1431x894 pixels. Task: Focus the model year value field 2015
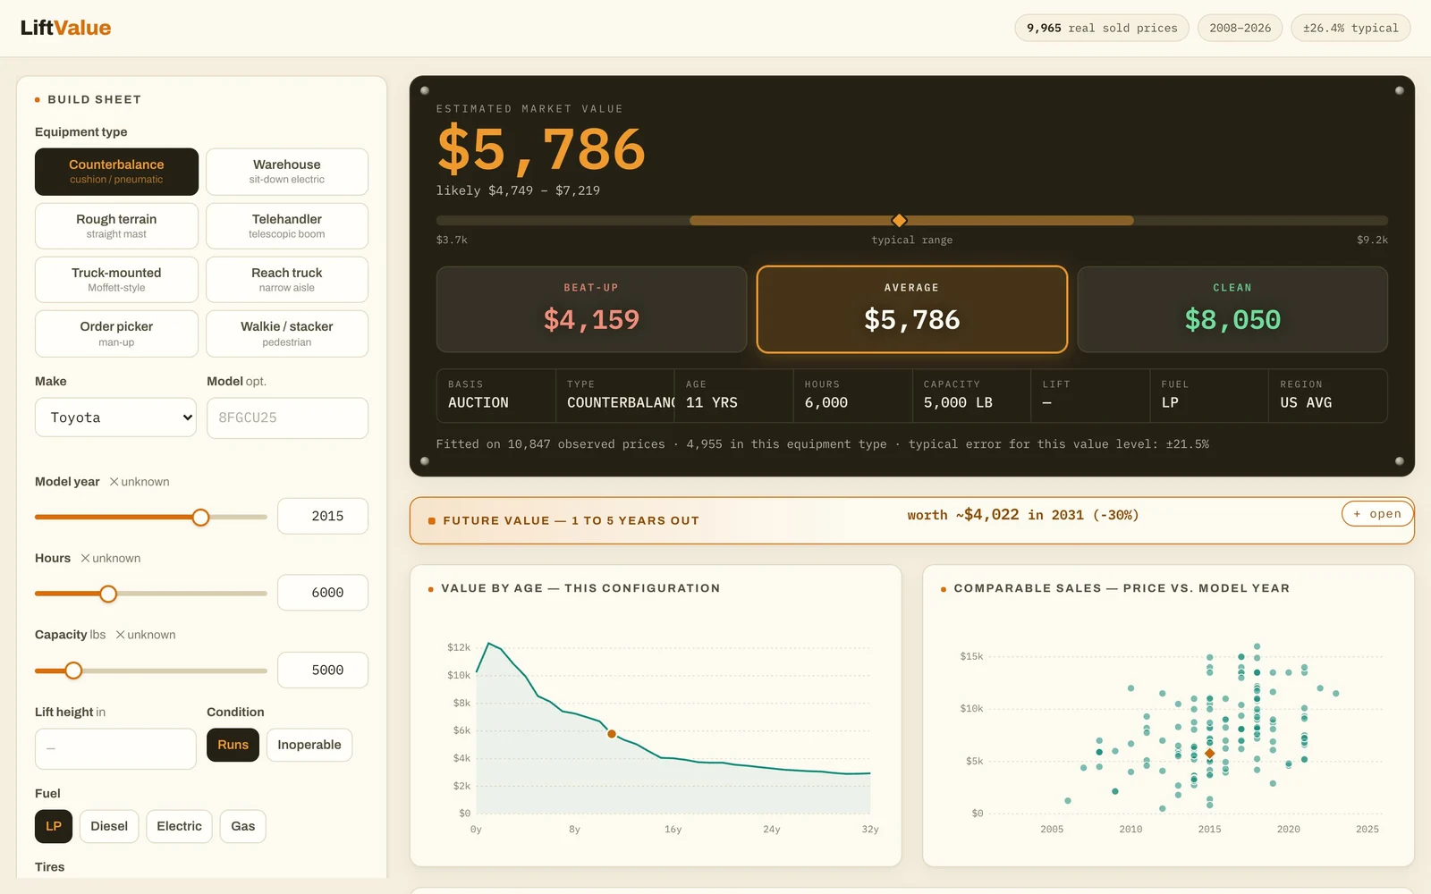coord(323,516)
